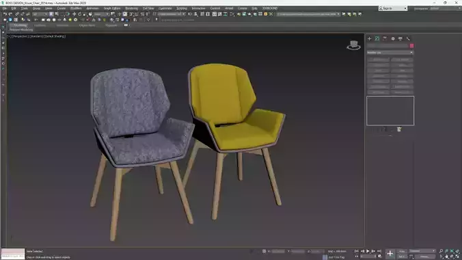
Task: Click the Select and Link icon
Action: (x=17, y=14)
